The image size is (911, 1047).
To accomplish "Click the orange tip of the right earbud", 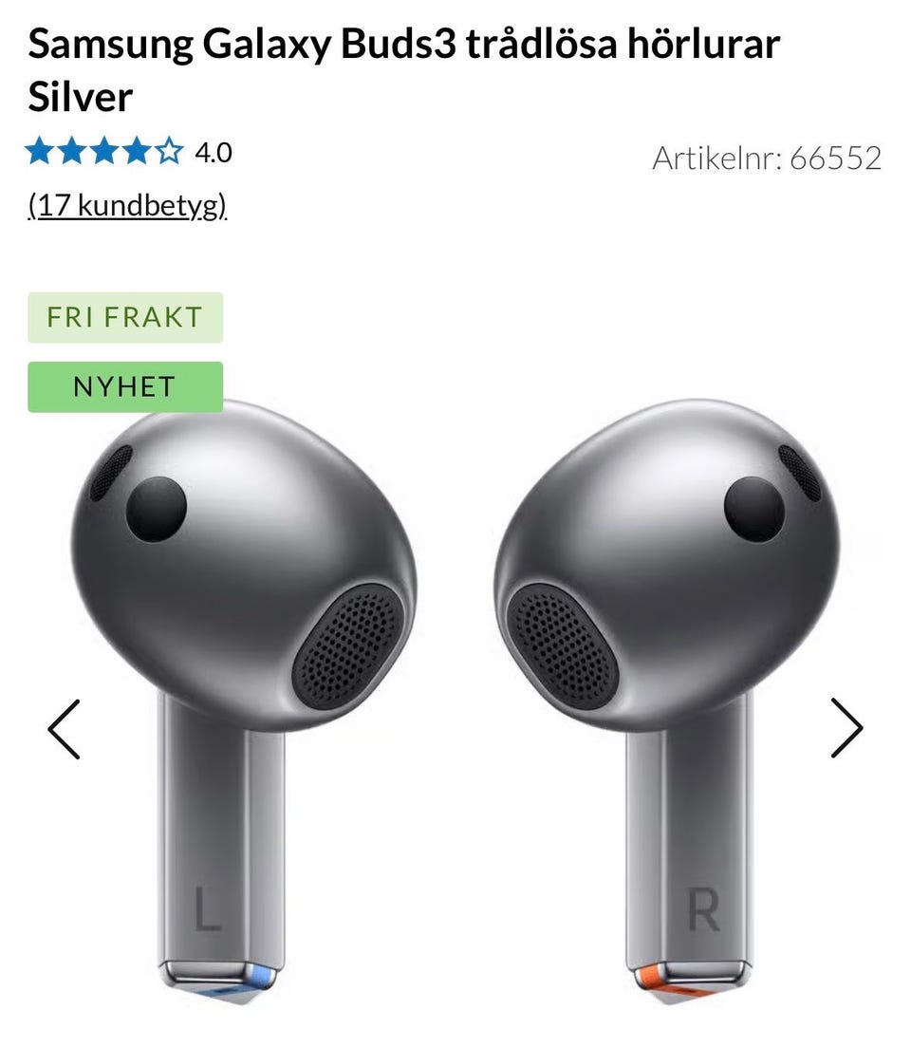I will pos(670,983).
